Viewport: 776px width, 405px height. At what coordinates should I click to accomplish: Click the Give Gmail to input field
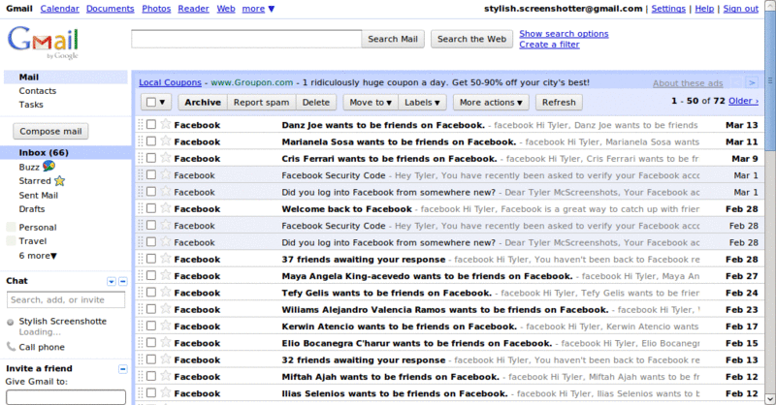tap(66, 397)
